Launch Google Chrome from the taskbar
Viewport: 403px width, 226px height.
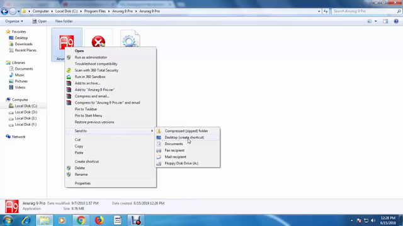point(81,220)
